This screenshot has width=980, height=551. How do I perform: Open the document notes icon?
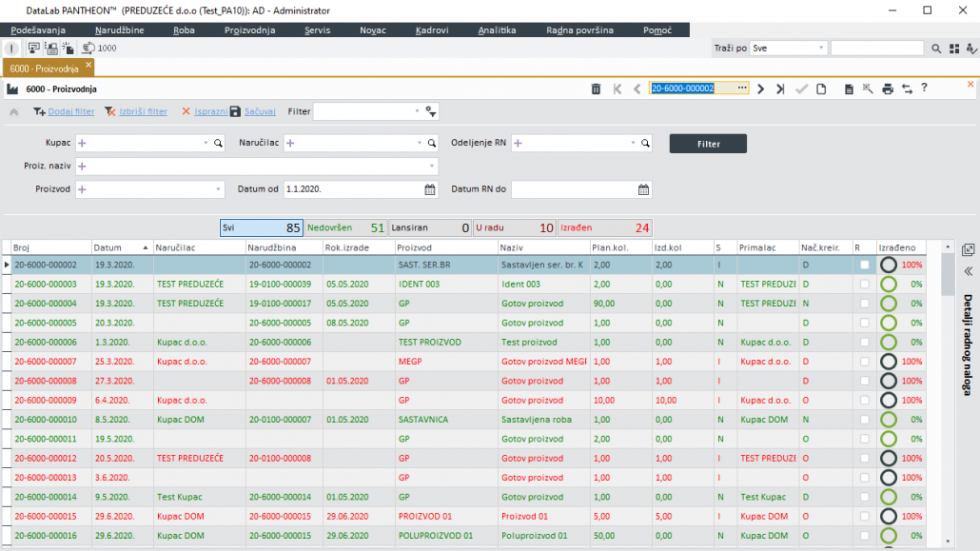tap(848, 89)
